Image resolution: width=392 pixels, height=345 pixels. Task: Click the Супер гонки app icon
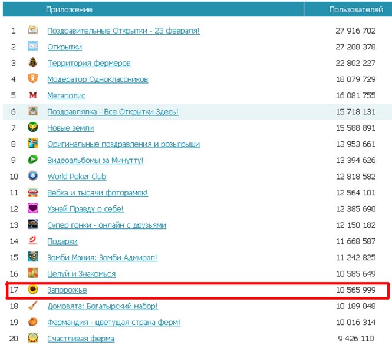[33, 225]
